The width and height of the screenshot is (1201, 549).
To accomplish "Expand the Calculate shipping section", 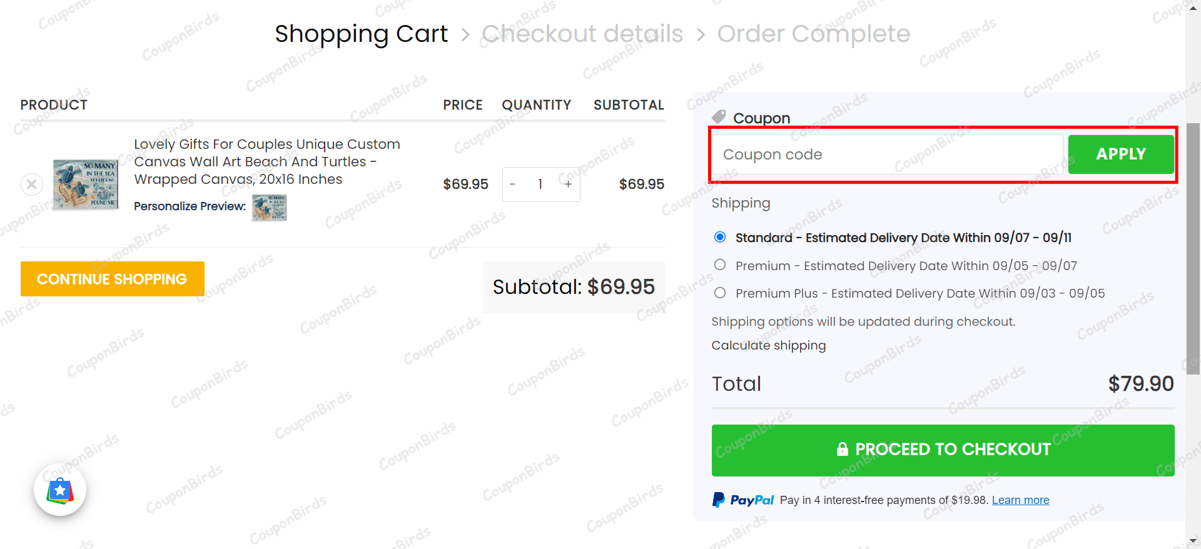I will tap(768, 345).
